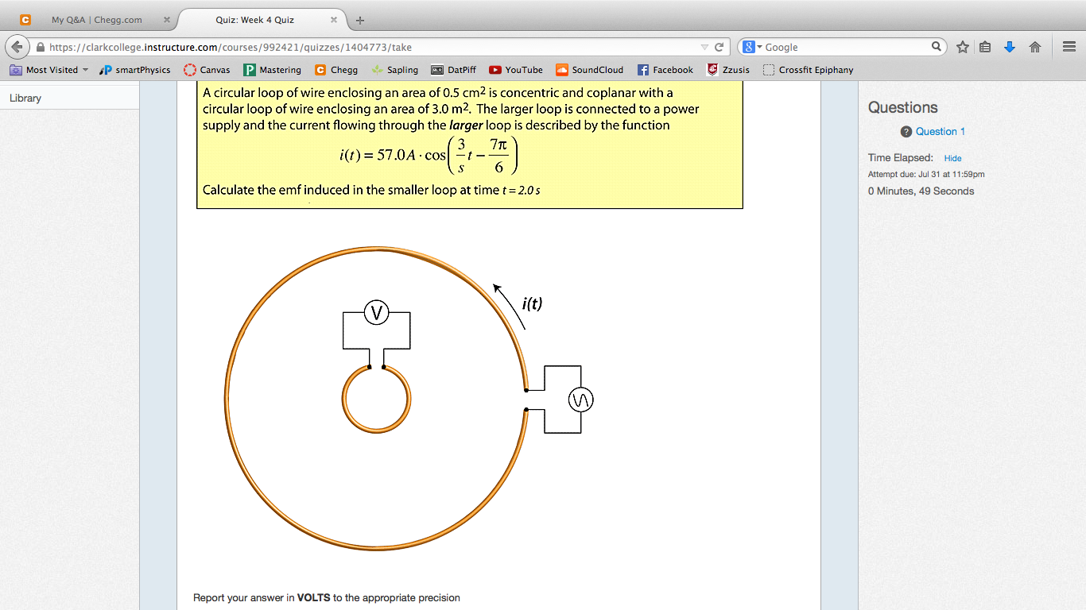Hide the Time Elapsed counter
The width and height of the screenshot is (1086, 610).
tap(952, 158)
